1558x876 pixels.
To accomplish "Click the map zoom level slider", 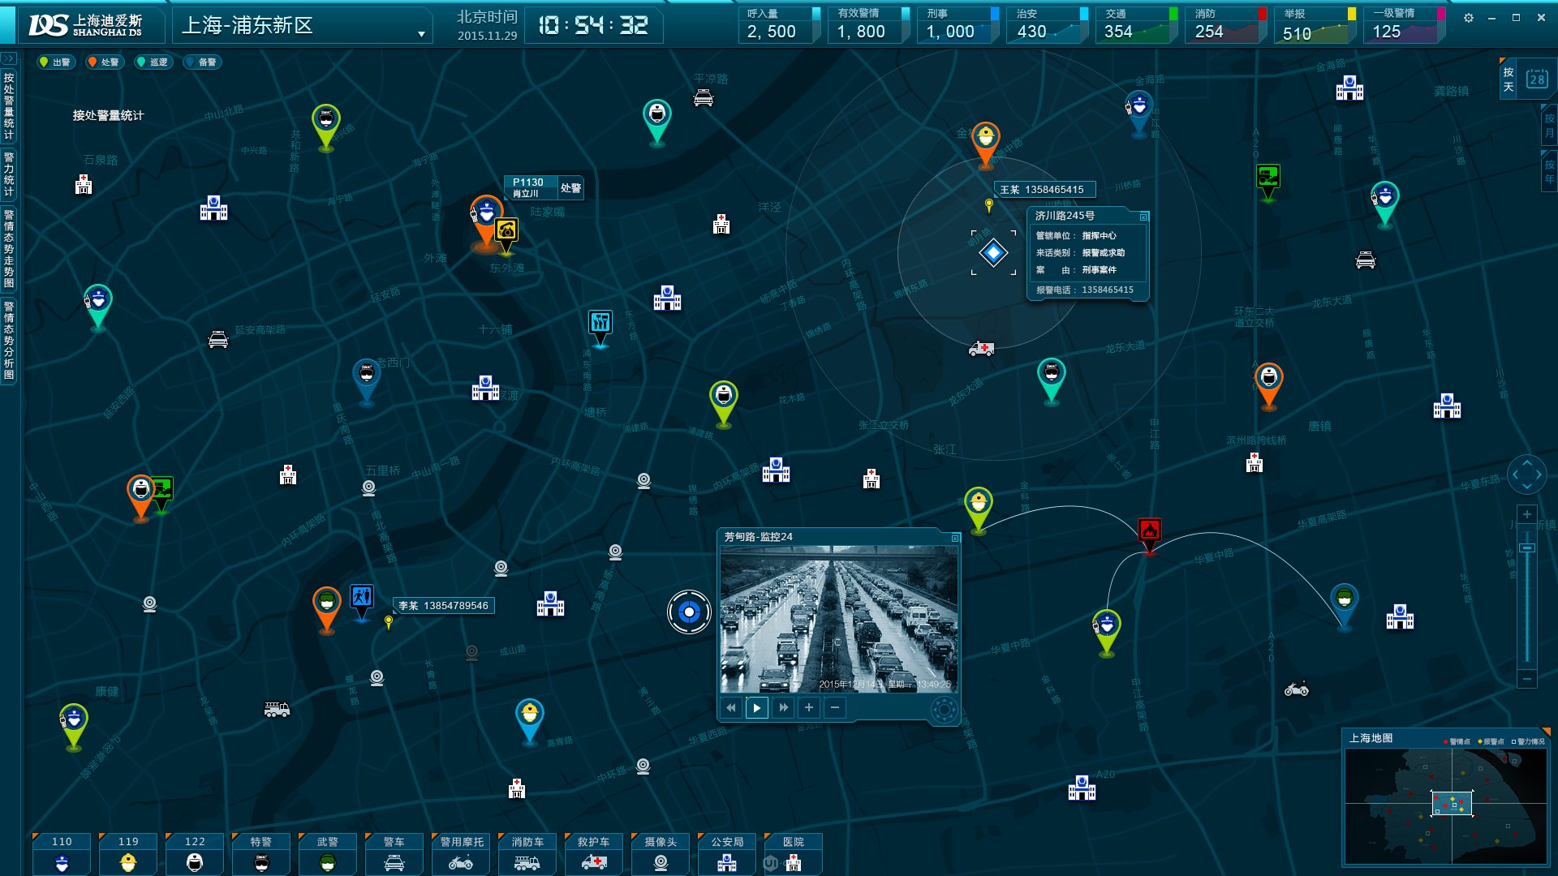I will click(1527, 548).
